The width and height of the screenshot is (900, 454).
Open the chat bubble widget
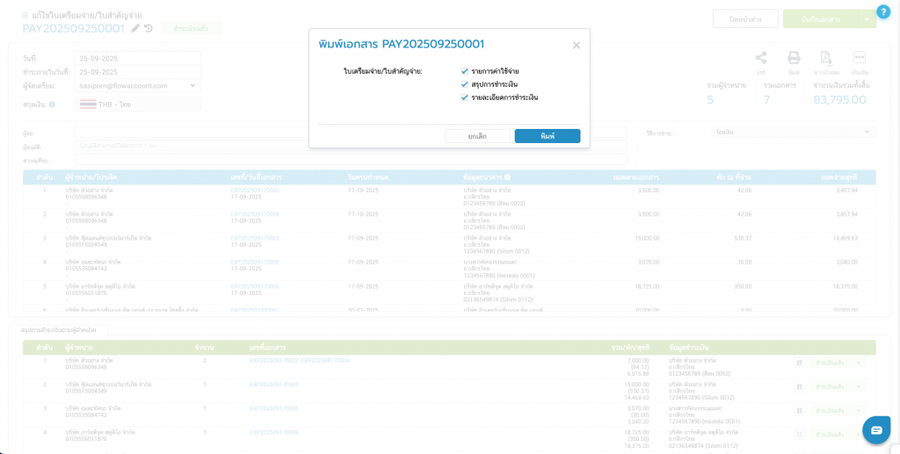click(x=875, y=429)
